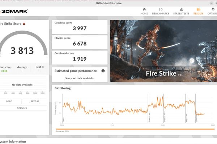The width and height of the screenshot is (217, 144).
Task: Click the Benchmarks gauge icon
Action: (161, 9)
